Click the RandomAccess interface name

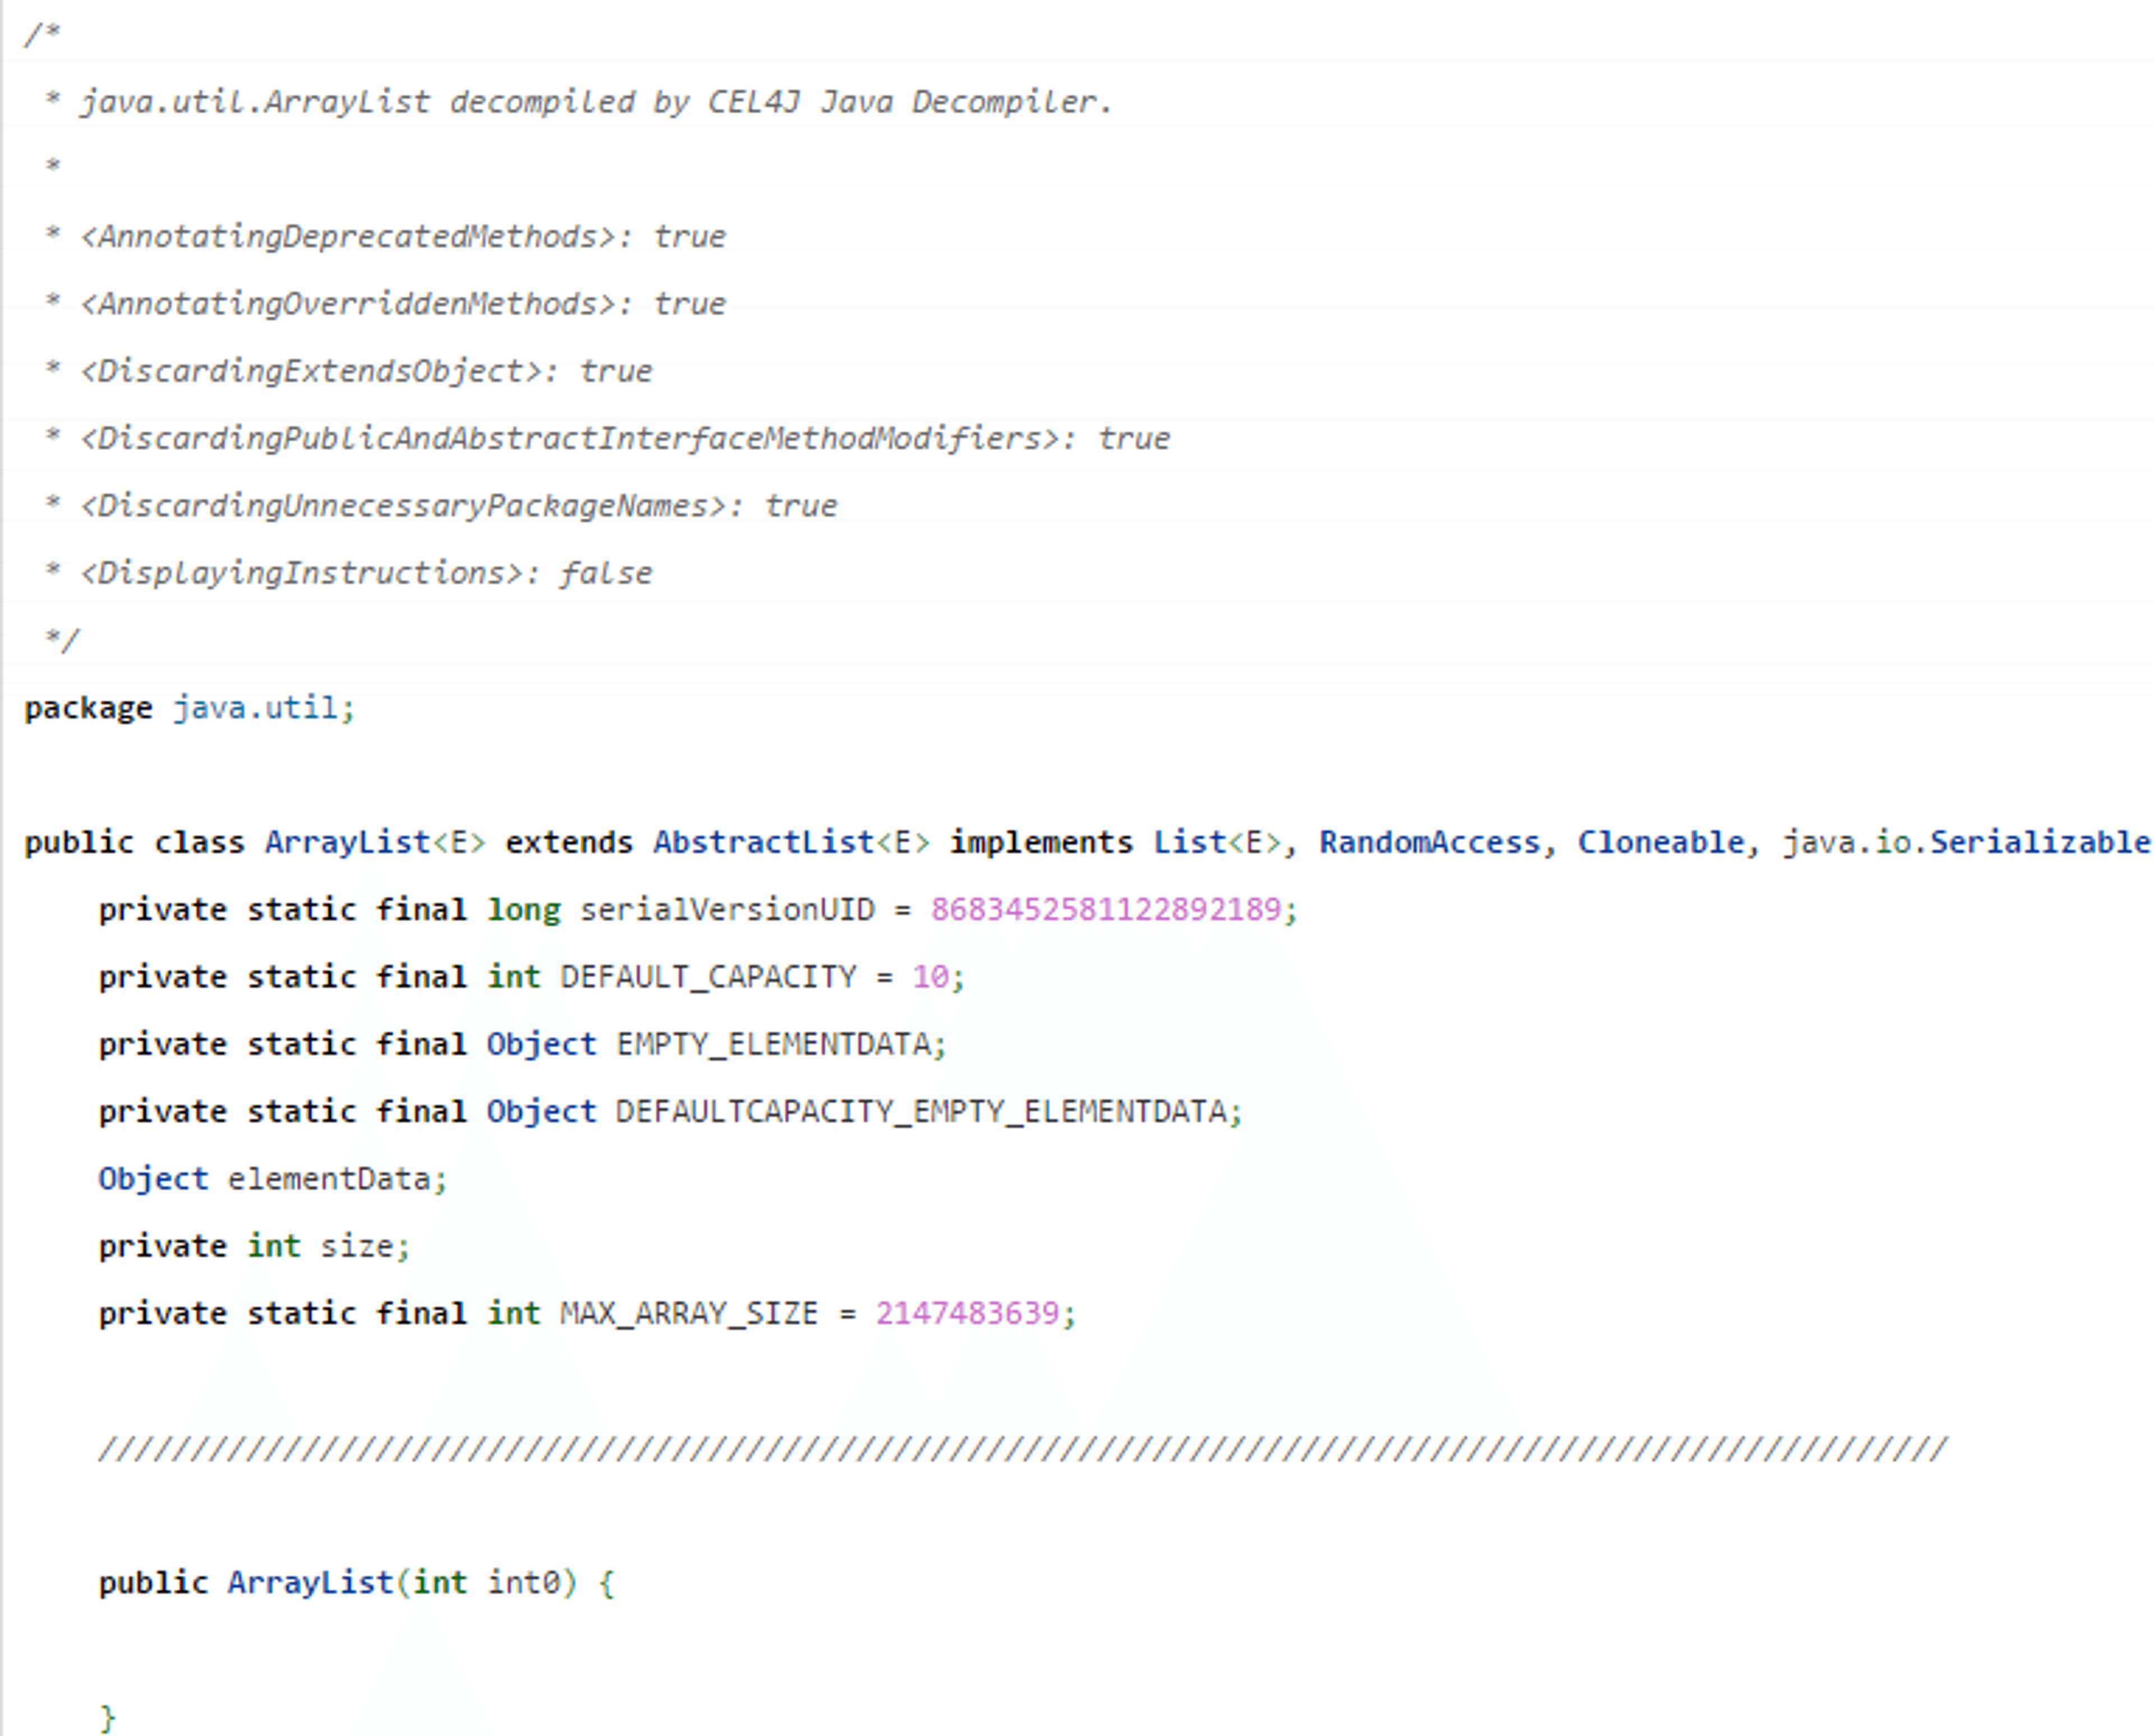click(x=1429, y=842)
